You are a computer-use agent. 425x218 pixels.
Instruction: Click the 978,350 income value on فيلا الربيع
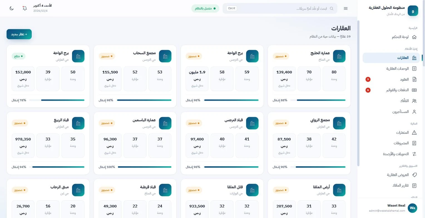23,139
